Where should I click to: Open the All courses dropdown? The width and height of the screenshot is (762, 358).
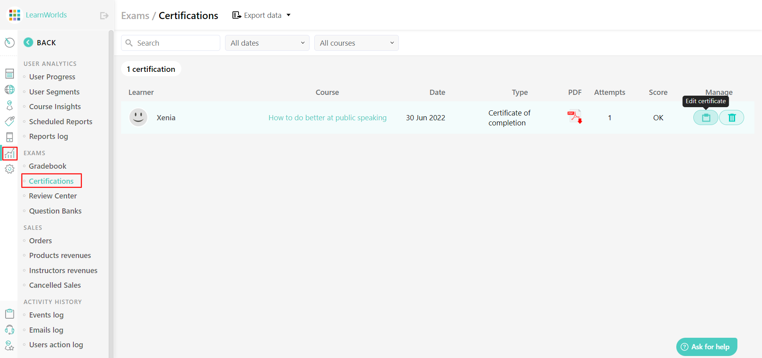click(356, 43)
